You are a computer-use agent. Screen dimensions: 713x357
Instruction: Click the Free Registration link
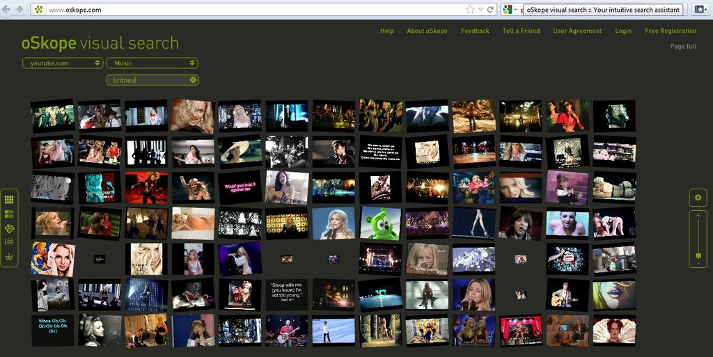tap(671, 31)
